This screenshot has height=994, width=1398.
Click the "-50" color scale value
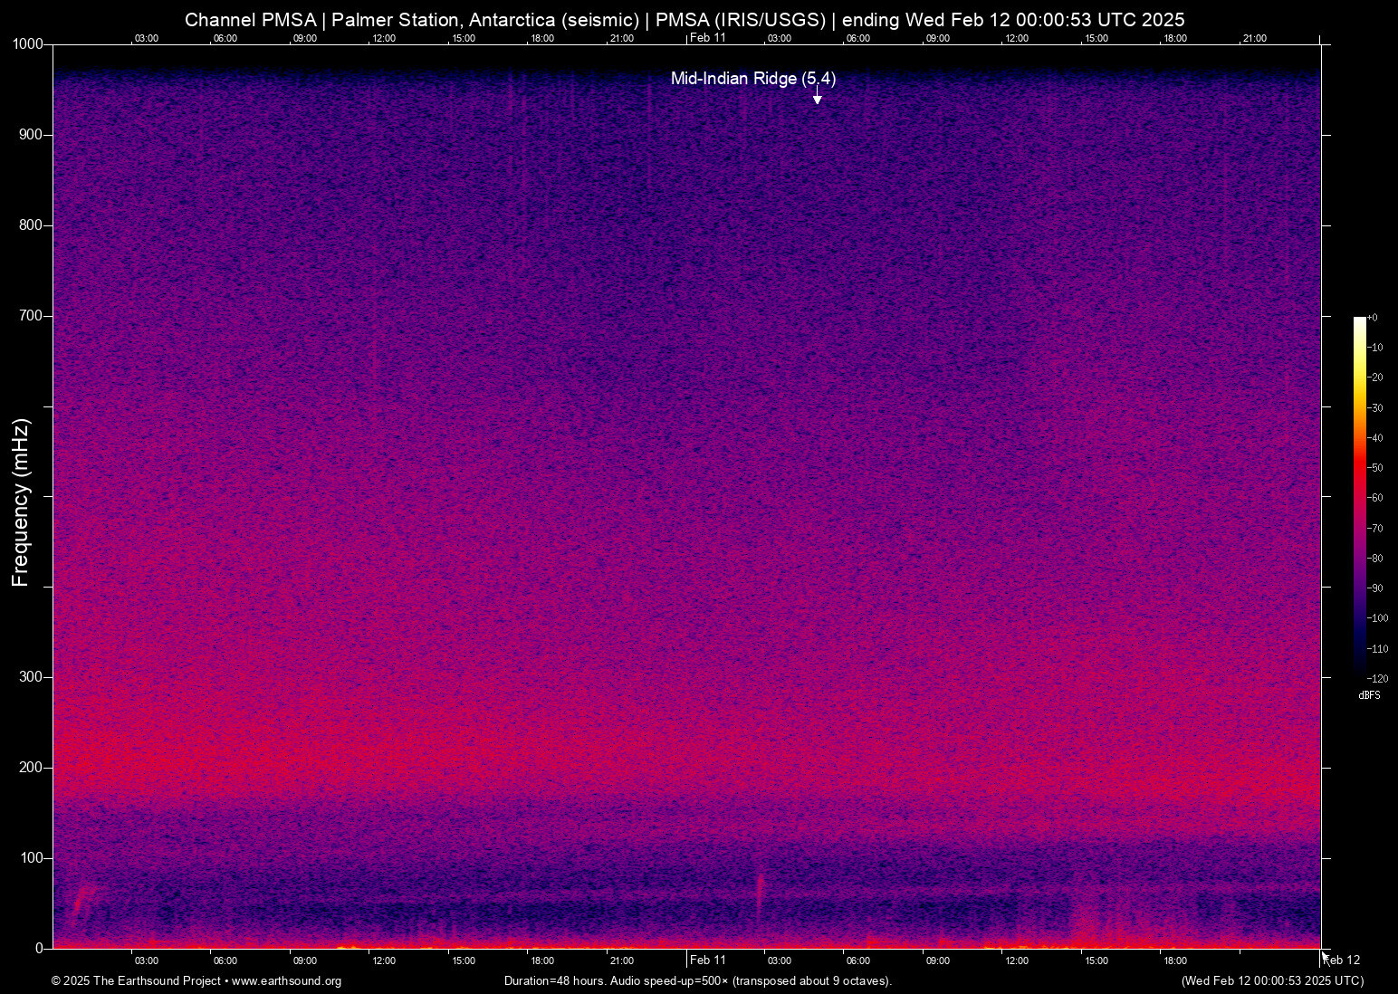(x=1375, y=468)
